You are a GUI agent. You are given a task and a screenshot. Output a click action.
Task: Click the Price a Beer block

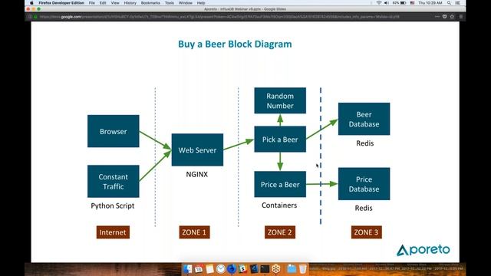click(x=280, y=184)
